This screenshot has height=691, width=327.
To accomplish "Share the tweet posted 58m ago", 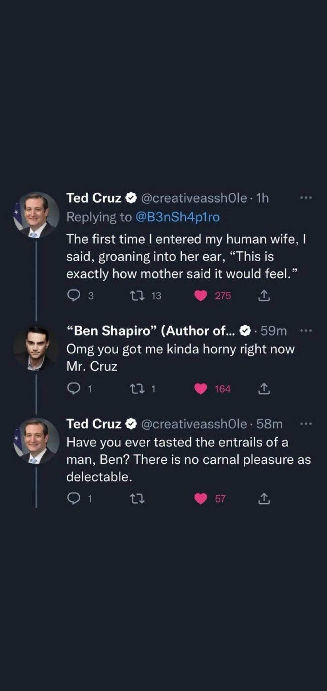I will click(264, 499).
